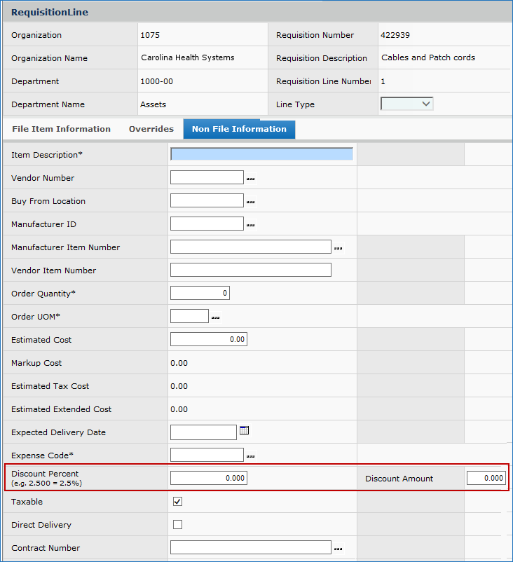Click the Estimated Cost input field
The height and width of the screenshot is (562, 513).
click(209, 339)
